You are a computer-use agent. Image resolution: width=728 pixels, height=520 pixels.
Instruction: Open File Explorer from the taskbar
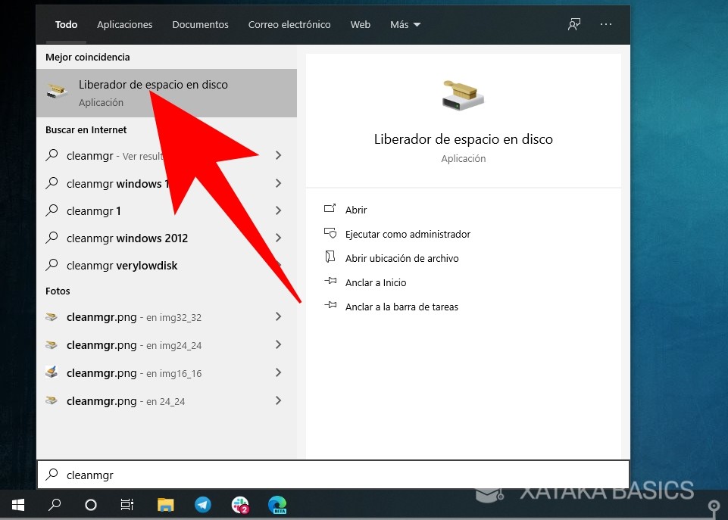(x=165, y=504)
